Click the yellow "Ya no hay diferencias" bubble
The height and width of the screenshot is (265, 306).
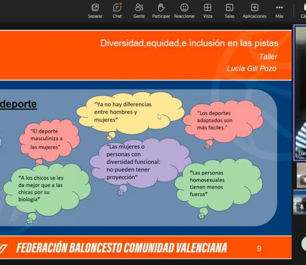click(130, 113)
